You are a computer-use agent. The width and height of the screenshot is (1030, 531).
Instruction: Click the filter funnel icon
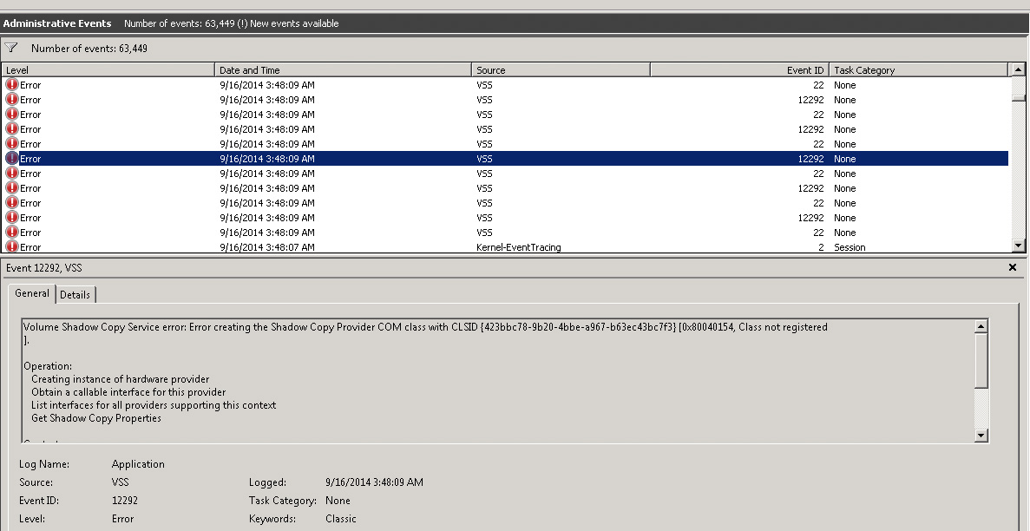pos(11,49)
